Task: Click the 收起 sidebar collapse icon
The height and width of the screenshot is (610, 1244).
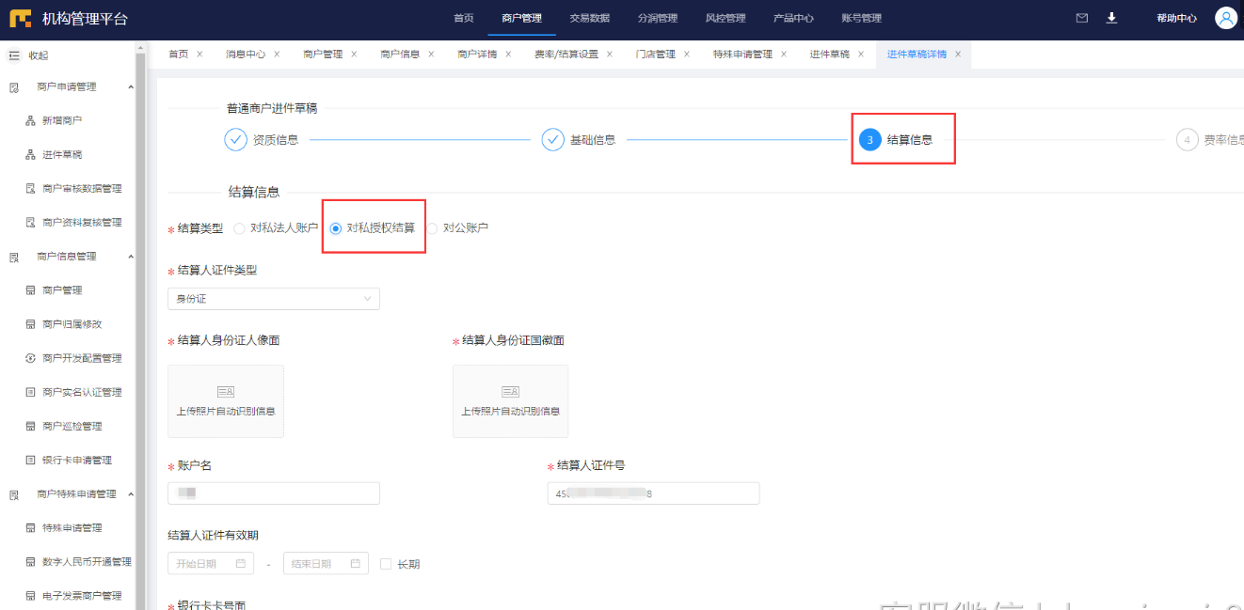Action: 14,55
